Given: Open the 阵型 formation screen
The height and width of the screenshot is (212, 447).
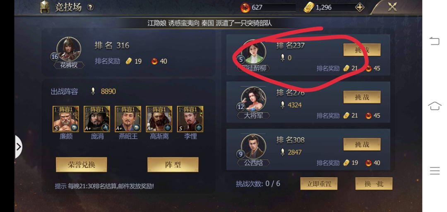Looking at the screenshot, I should tap(173, 165).
